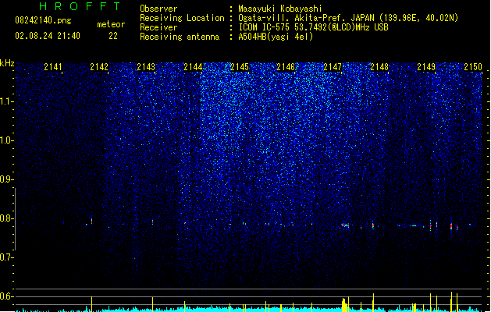
Task: Click the meteor count 22
Action: (113, 36)
